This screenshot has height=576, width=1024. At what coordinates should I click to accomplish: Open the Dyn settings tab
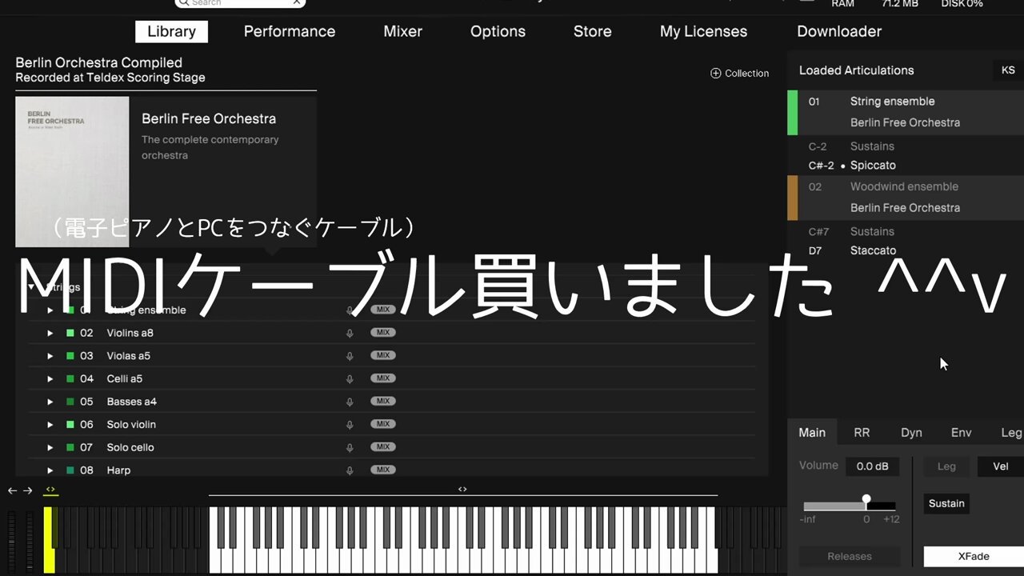click(x=911, y=432)
